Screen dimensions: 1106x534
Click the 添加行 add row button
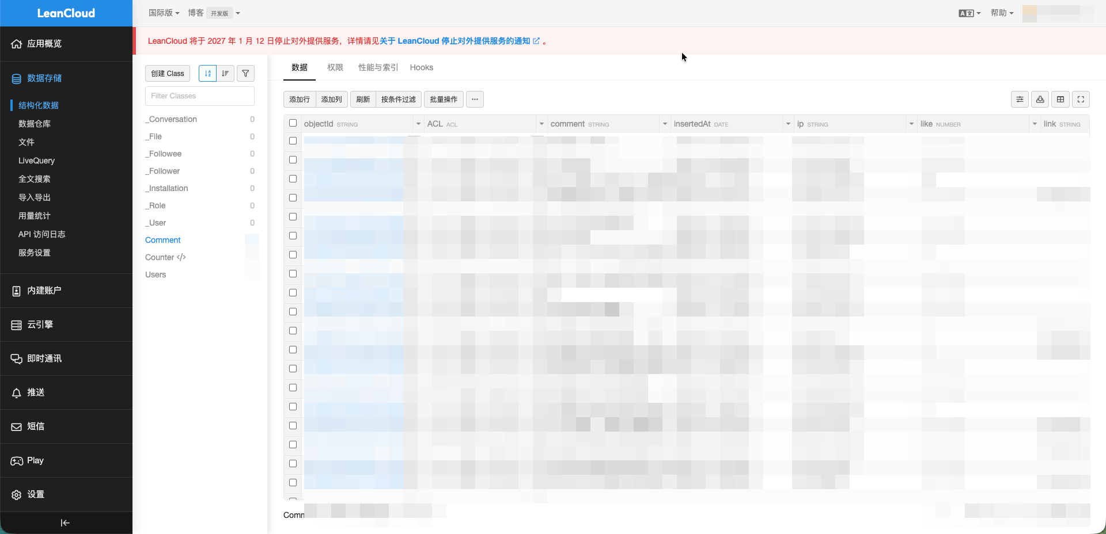[x=300, y=100]
